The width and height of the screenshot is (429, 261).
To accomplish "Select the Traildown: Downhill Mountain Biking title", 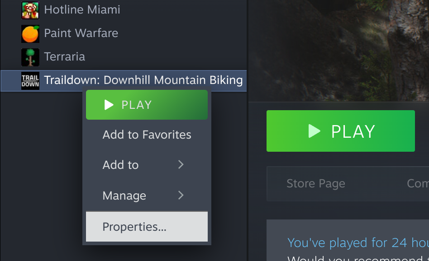I will coord(143,81).
